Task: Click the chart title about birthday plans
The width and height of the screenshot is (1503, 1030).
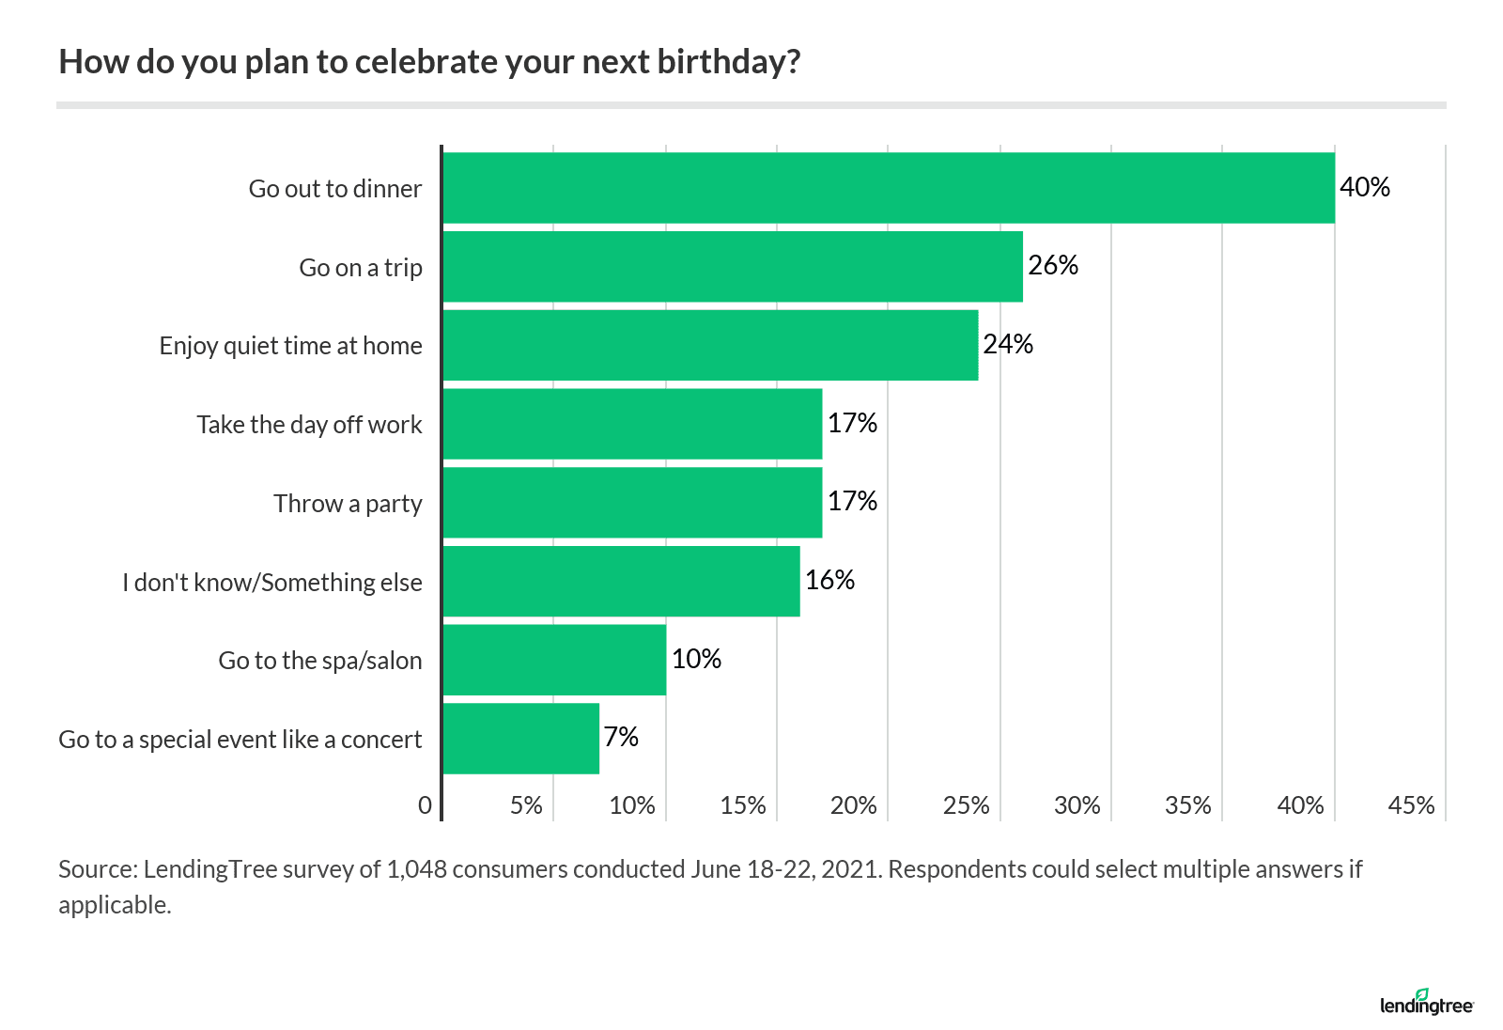Action: [429, 62]
